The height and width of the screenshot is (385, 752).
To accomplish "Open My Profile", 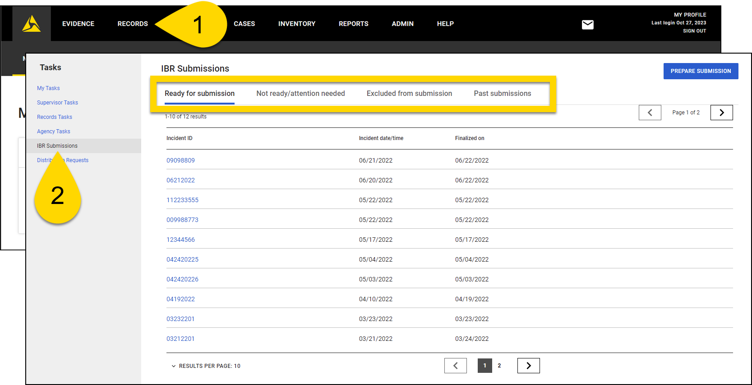I will [690, 15].
